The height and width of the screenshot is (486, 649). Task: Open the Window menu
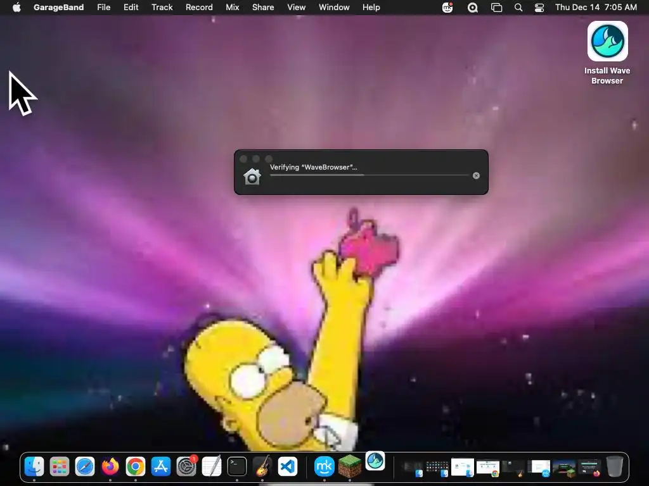(334, 8)
